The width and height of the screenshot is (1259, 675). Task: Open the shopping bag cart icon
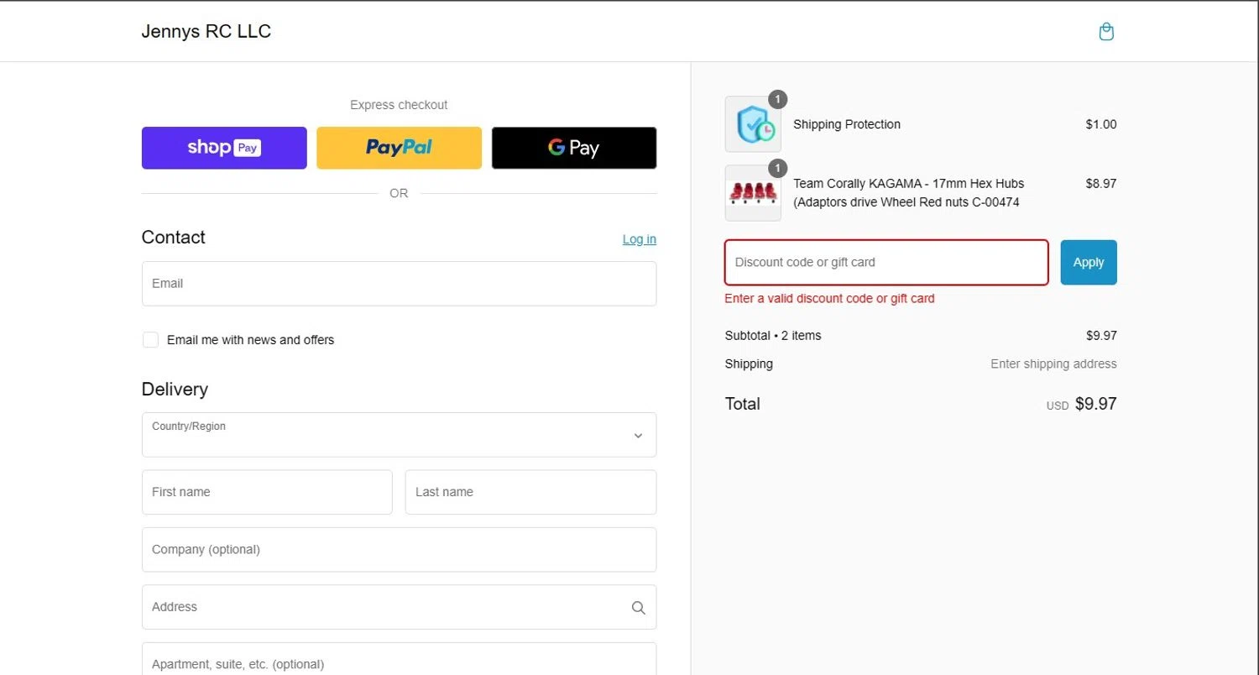1106,32
